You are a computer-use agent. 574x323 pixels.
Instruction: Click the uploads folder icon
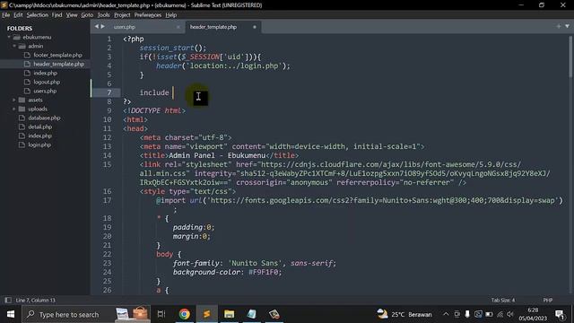(22, 109)
